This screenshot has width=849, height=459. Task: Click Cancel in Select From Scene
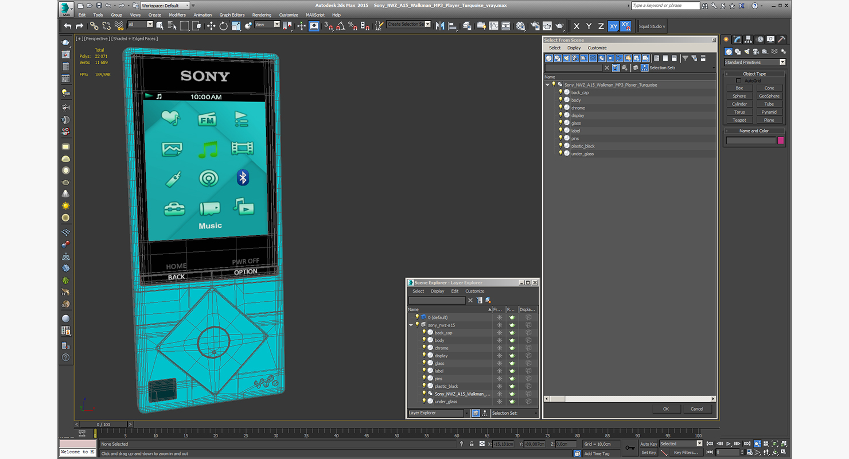point(697,409)
